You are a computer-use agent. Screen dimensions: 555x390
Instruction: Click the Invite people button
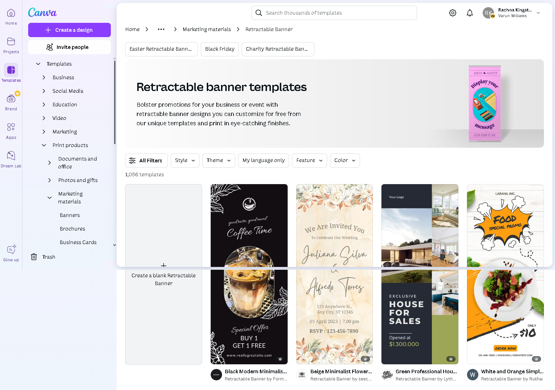[69, 47]
